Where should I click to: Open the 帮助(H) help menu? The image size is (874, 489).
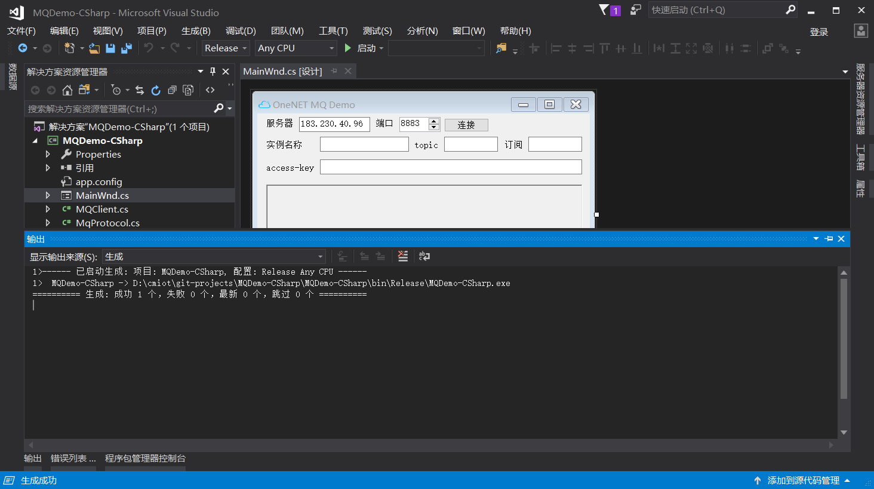click(x=516, y=31)
